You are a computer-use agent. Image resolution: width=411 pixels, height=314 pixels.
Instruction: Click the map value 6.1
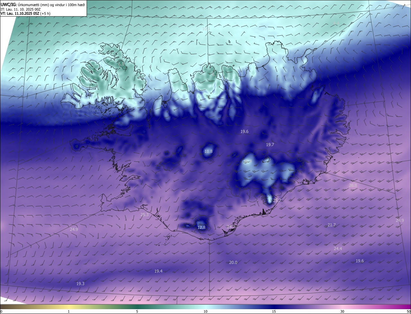coord(214,75)
